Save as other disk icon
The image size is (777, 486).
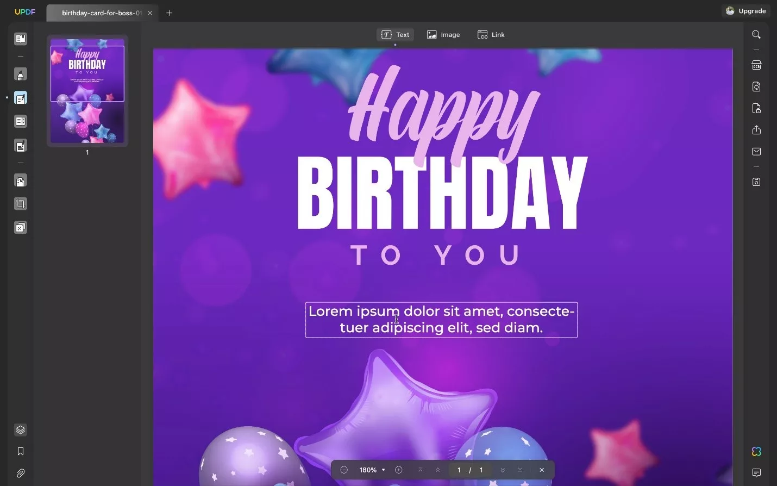(756, 182)
